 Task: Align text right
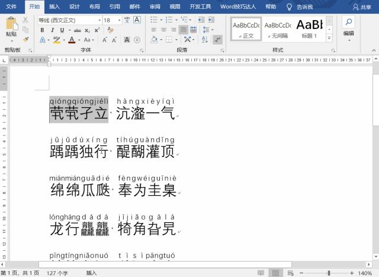pos(174,30)
